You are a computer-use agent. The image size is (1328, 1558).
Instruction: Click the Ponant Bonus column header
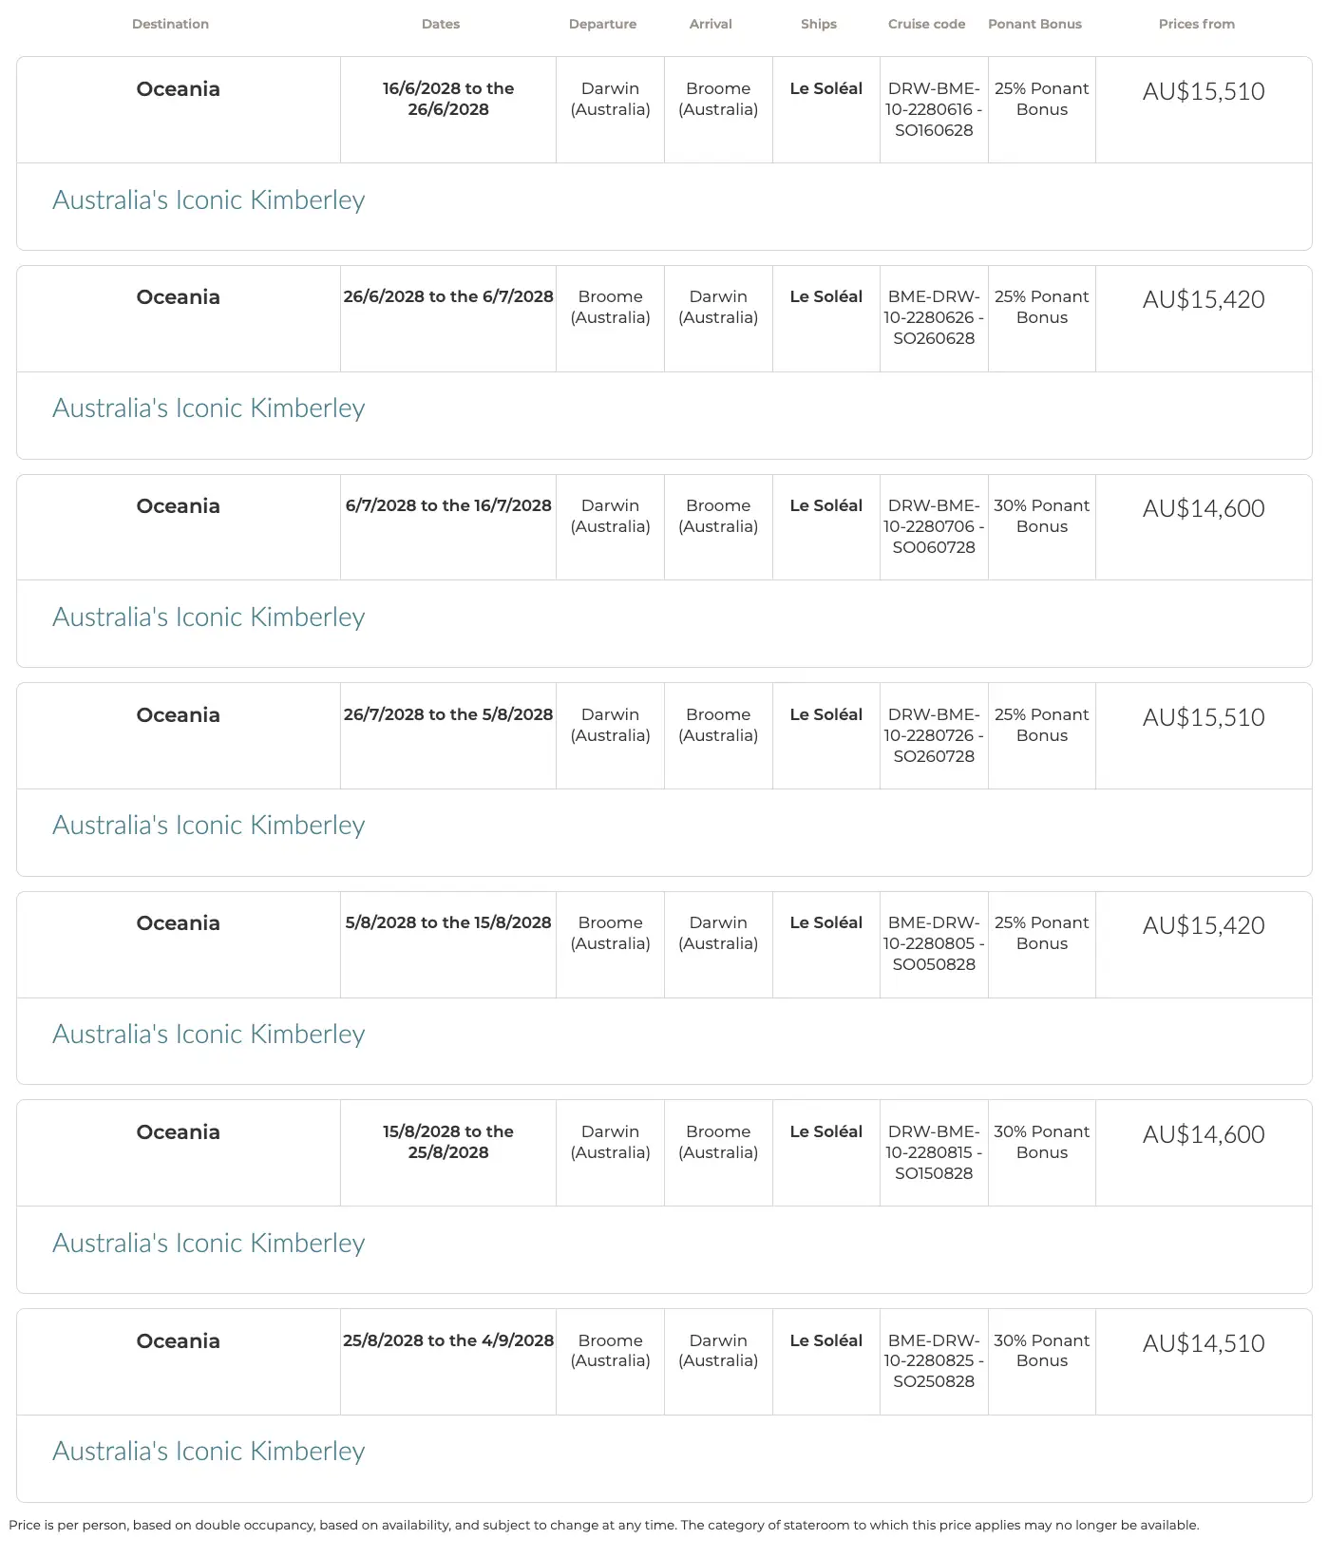click(x=1034, y=24)
